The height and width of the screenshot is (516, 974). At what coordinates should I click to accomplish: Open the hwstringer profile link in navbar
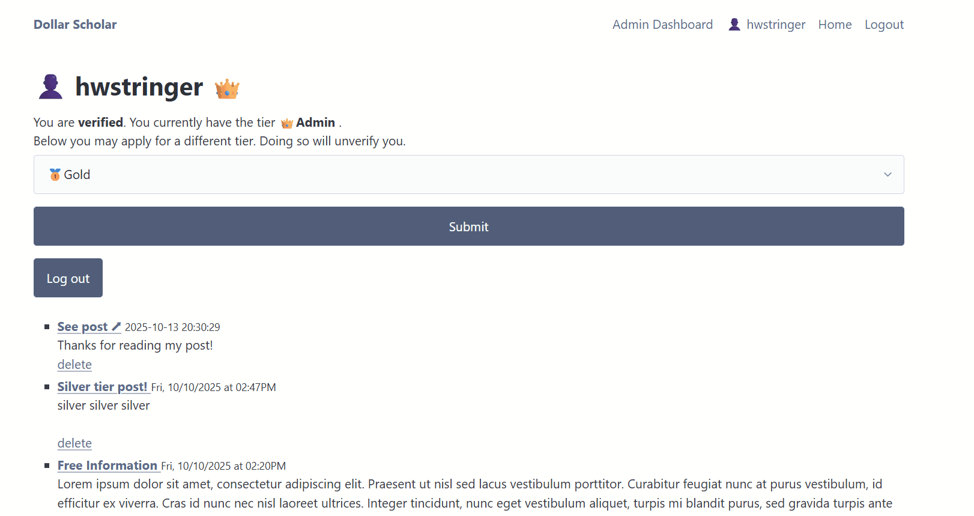(775, 25)
